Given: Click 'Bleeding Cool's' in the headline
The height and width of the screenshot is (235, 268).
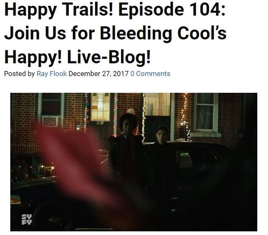Looking at the screenshot, I should 163,33.
